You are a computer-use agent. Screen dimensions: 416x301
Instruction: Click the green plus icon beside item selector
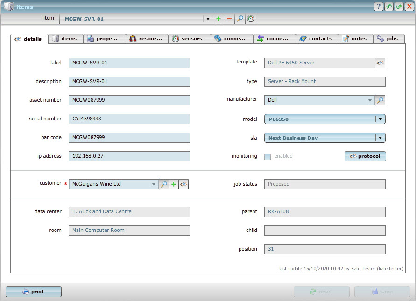(x=218, y=19)
